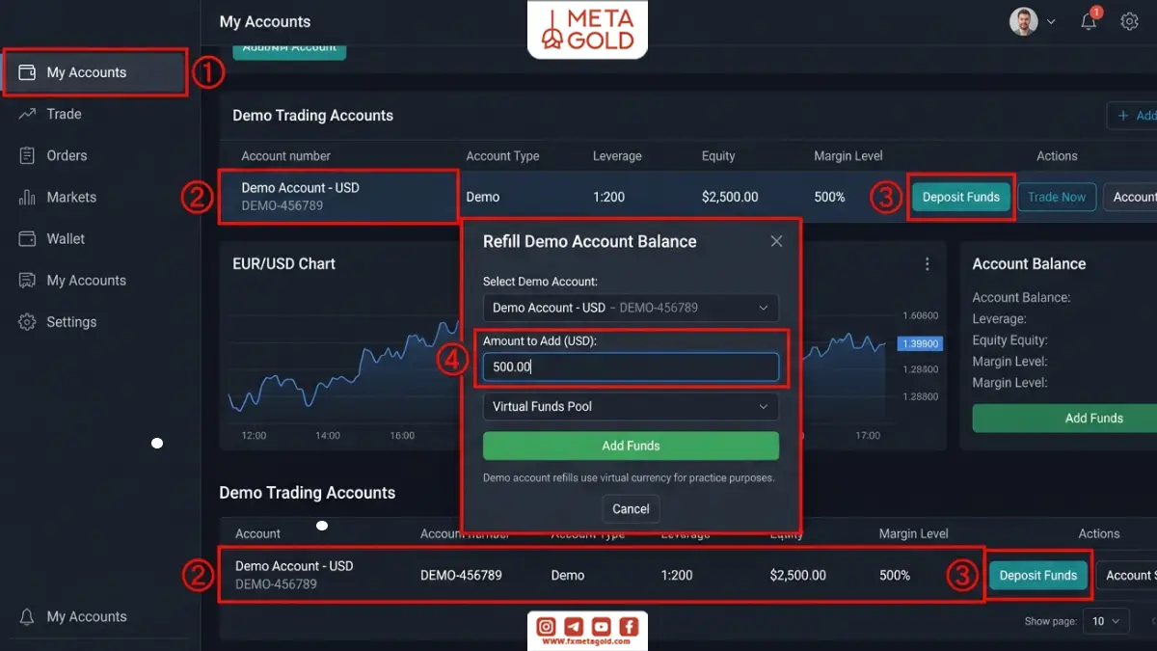Open the notification bell in the header

click(1090, 20)
